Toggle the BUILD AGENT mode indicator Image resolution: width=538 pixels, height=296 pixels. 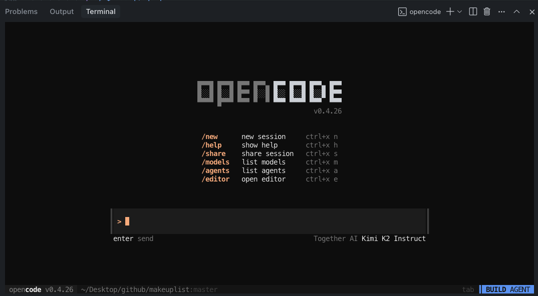pyautogui.click(x=507, y=290)
